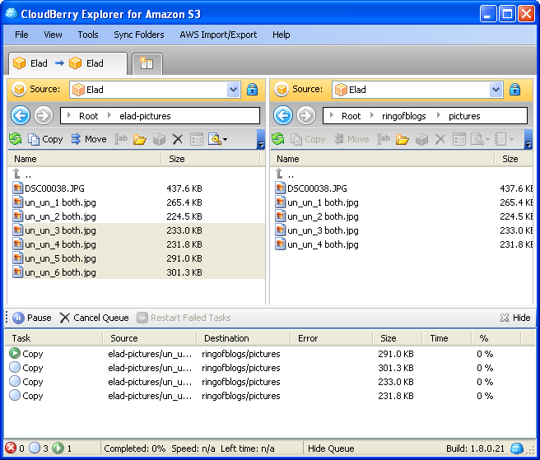540x460 pixels.
Task: Click Root in right path breadcrumb
Action: click(x=351, y=116)
